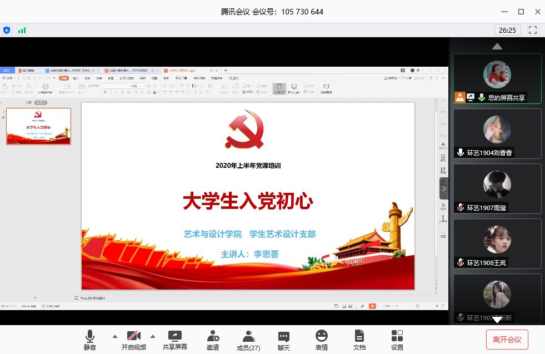Open the 邀请 invite icon
Image resolution: width=545 pixels, height=354 pixels.
coord(212,340)
